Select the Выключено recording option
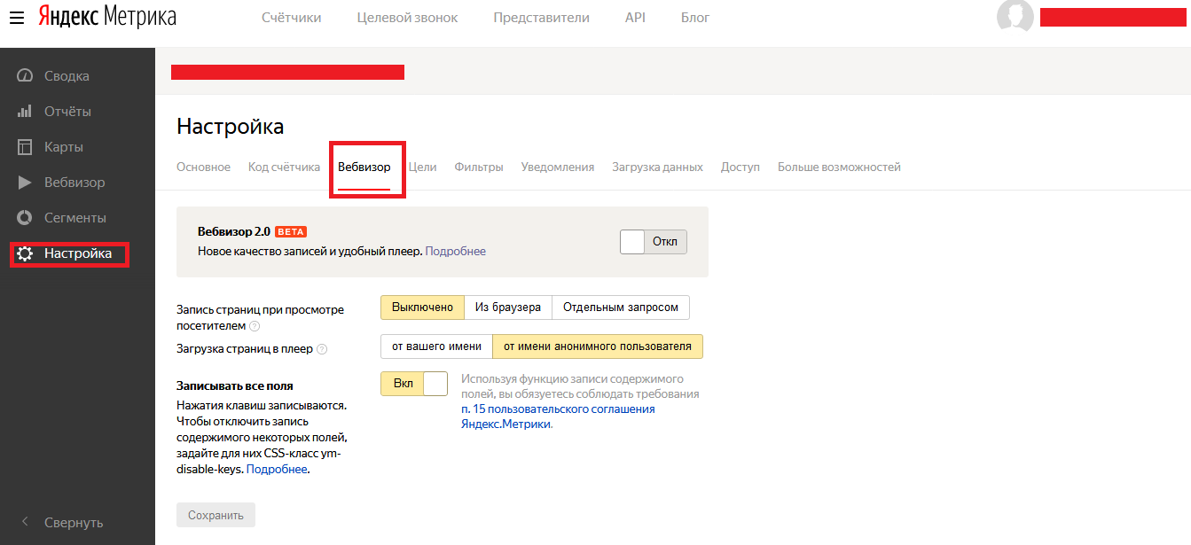 click(422, 308)
